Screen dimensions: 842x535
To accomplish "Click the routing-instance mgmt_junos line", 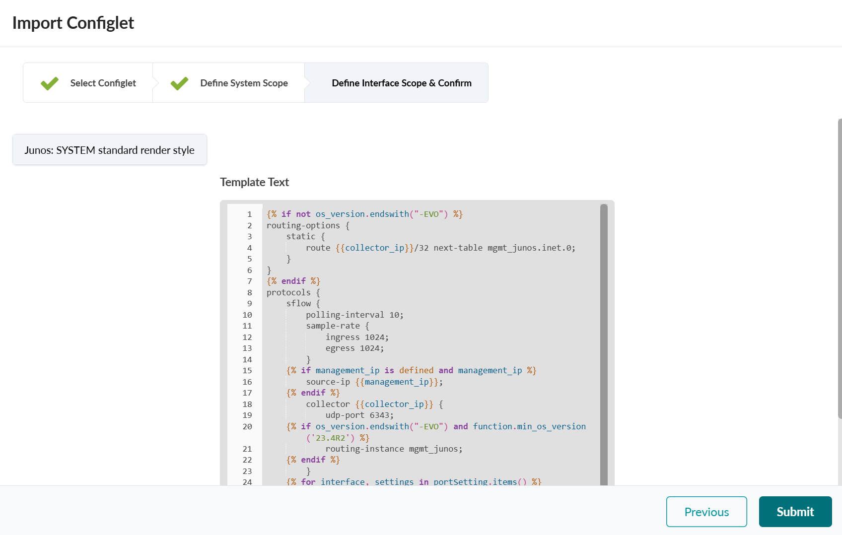I will pyautogui.click(x=394, y=449).
